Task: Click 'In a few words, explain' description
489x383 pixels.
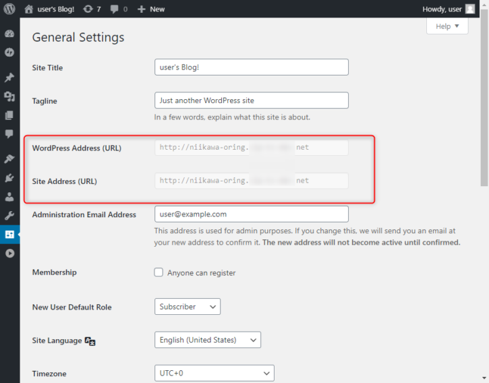Action: 232,117
